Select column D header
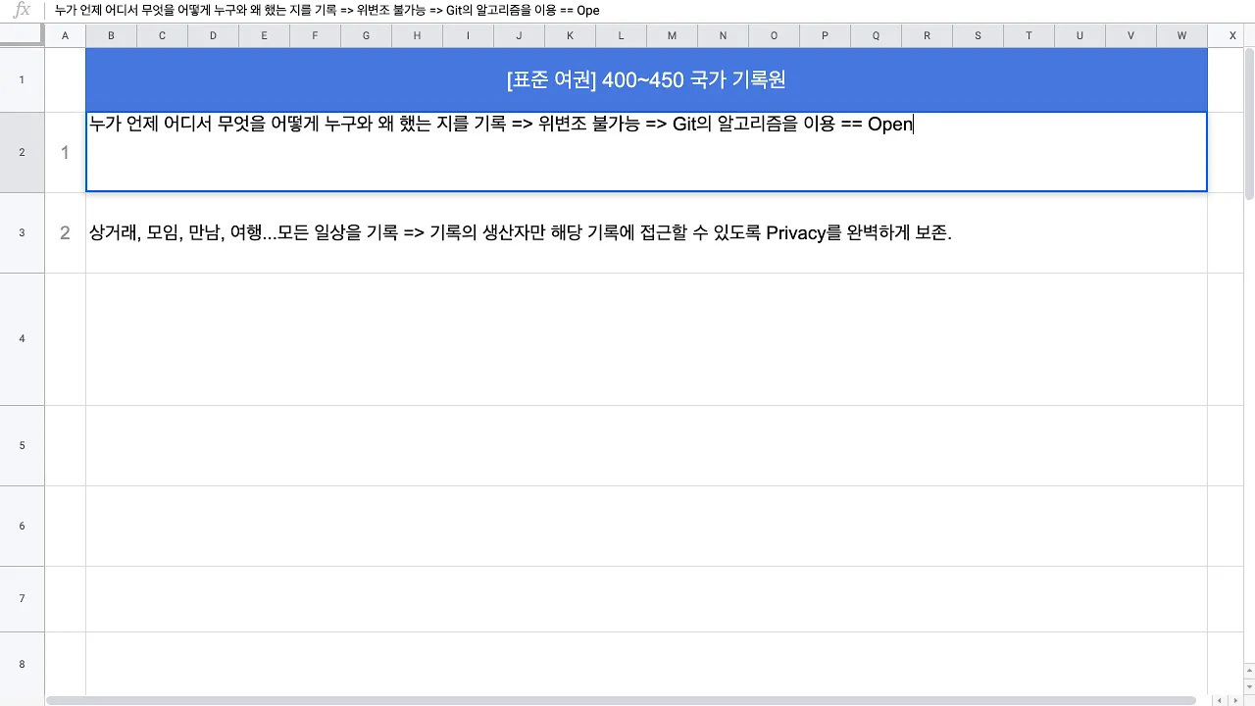 213,35
